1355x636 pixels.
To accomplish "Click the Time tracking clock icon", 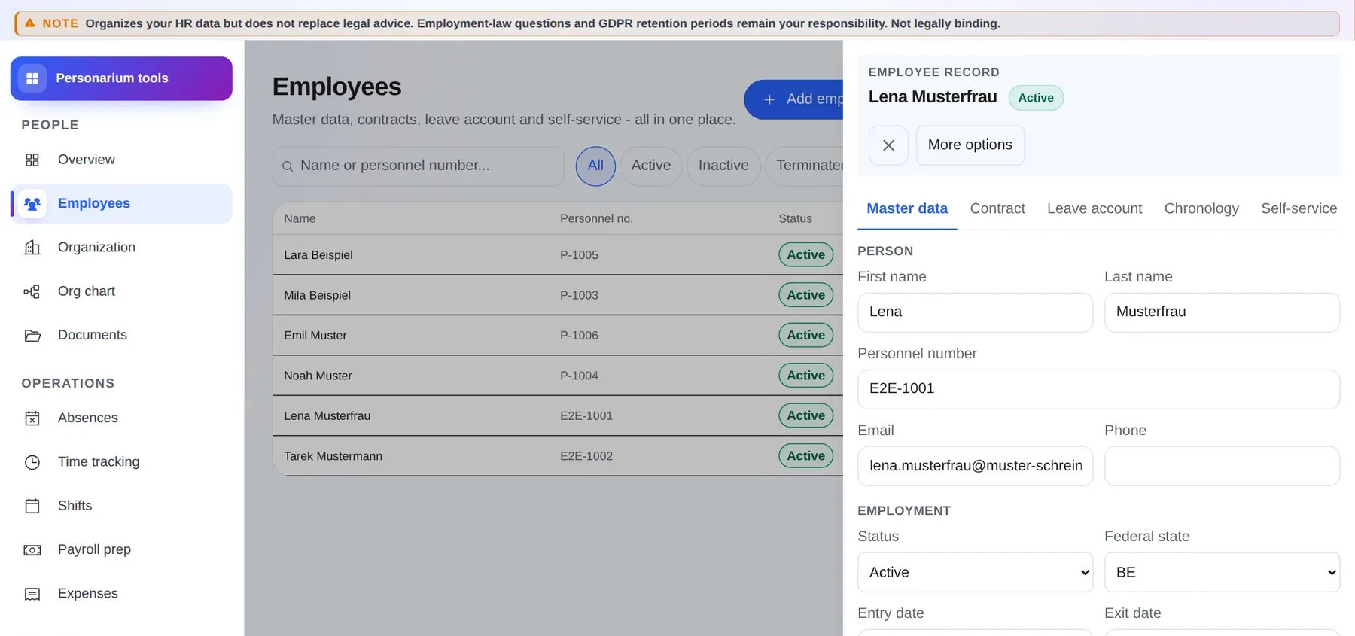I will click(x=32, y=462).
